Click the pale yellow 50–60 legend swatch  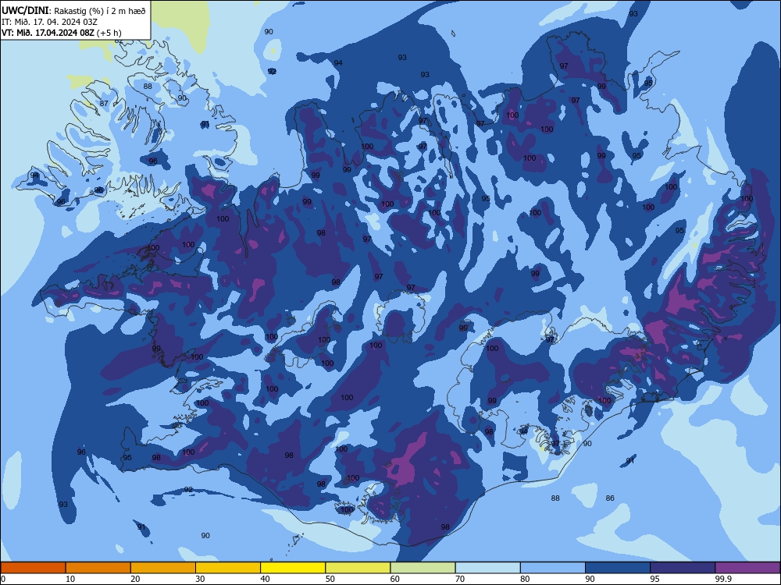358,568
